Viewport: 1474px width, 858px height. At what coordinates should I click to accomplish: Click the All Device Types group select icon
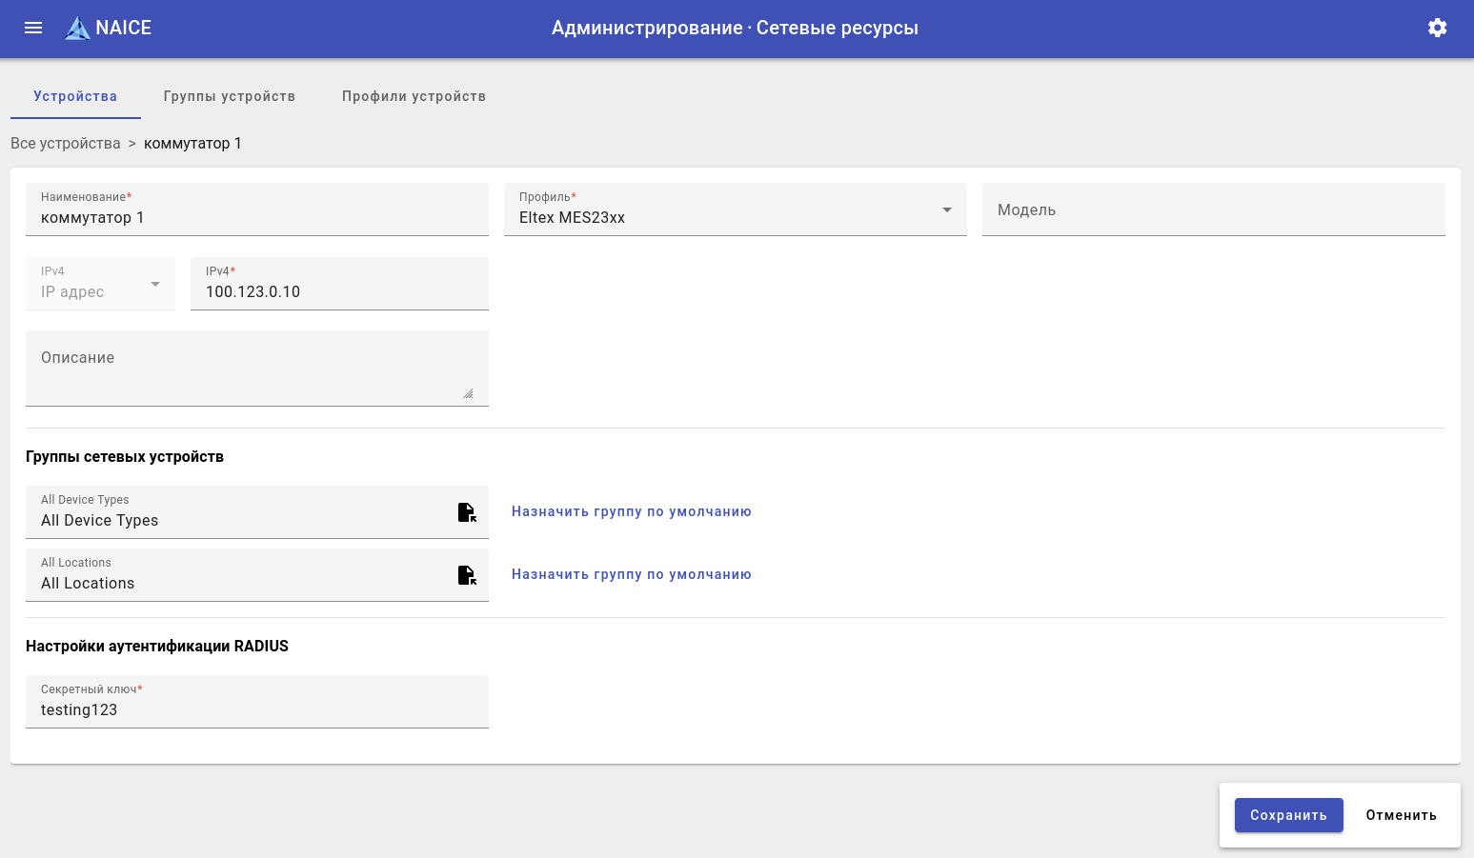[x=467, y=512]
